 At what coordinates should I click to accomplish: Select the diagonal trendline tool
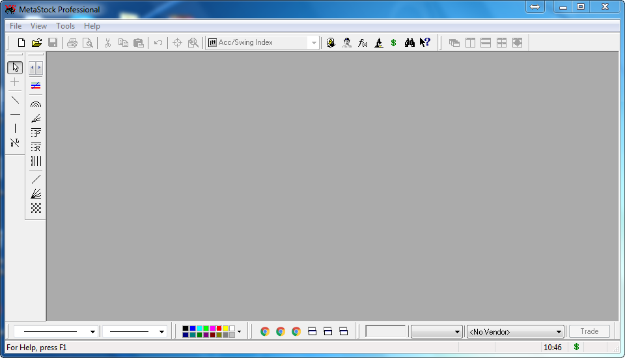coord(15,100)
